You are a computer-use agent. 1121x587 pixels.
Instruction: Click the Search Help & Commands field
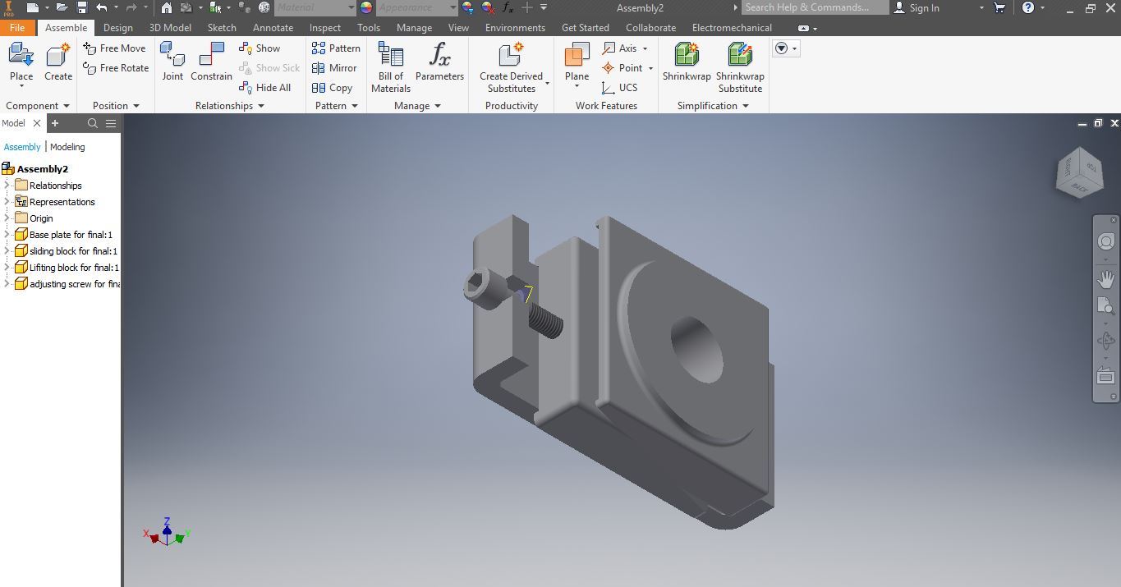815,7
